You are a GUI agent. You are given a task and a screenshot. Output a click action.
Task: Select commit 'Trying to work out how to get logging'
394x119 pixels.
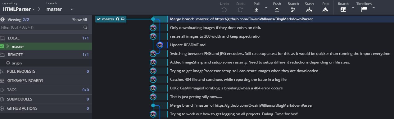[x=234, y=114]
